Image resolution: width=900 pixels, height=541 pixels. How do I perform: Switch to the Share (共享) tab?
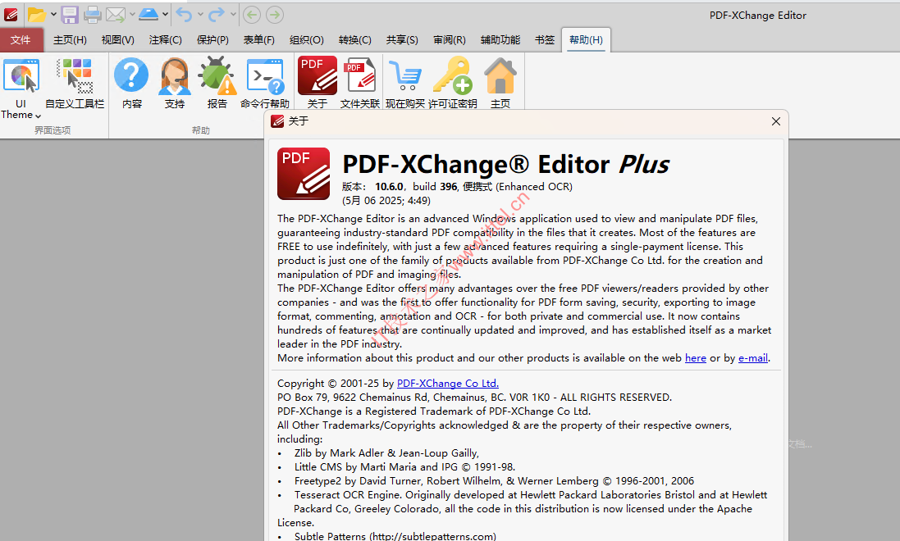point(402,40)
